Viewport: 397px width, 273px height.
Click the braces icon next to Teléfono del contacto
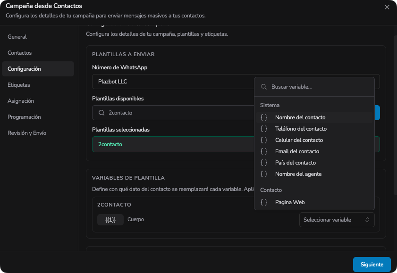pyautogui.click(x=264, y=129)
